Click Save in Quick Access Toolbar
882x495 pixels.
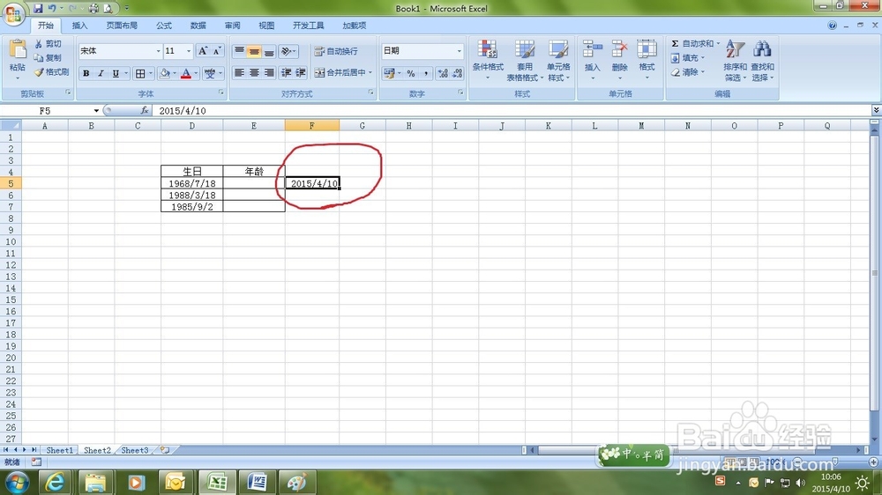pos(38,8)
